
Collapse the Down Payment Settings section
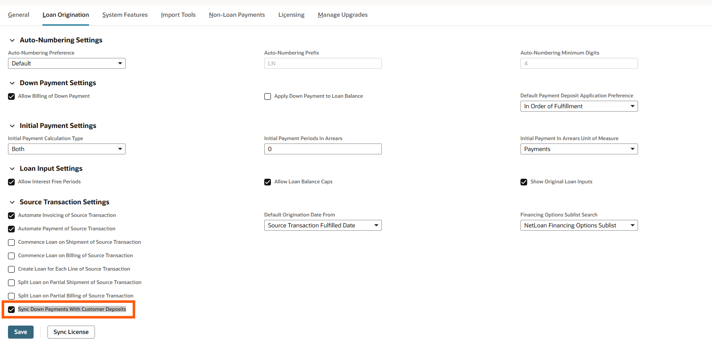(12, 83)
